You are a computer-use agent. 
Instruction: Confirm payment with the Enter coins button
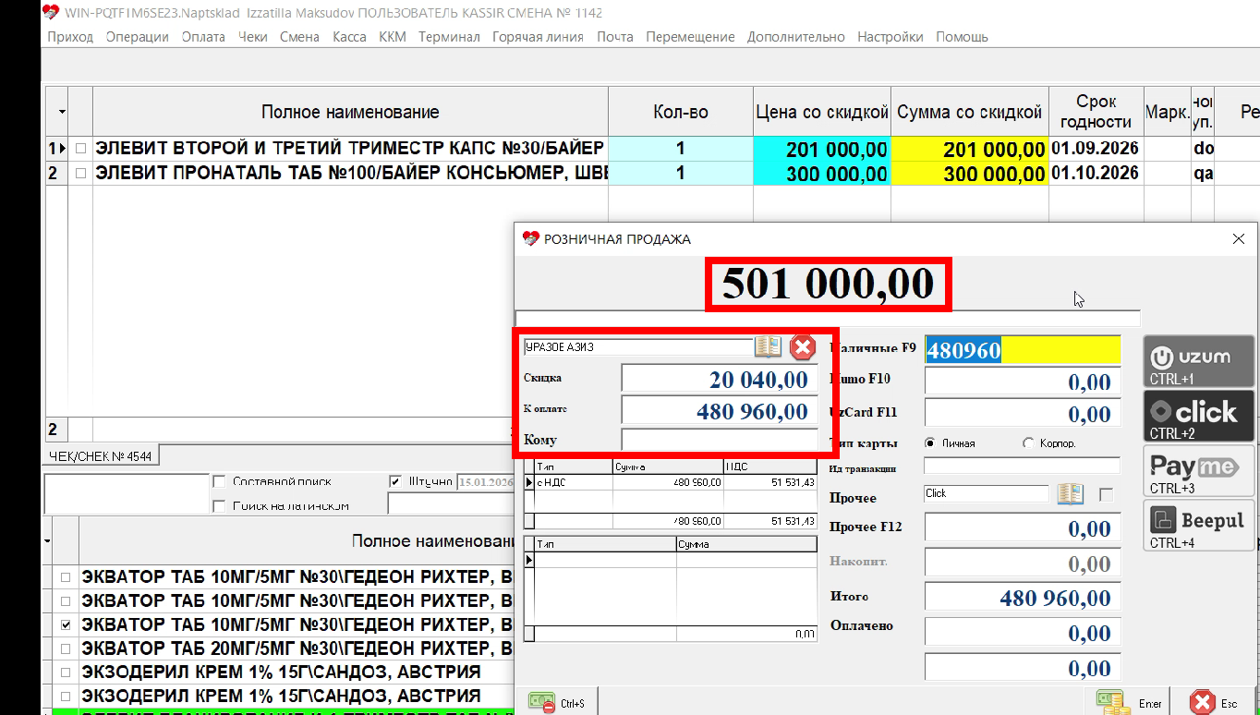tap(1129, 703)
